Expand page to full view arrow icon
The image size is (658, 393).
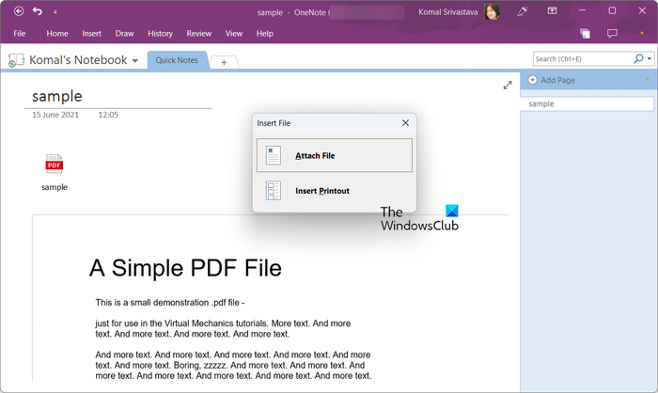tap(508, 86)
